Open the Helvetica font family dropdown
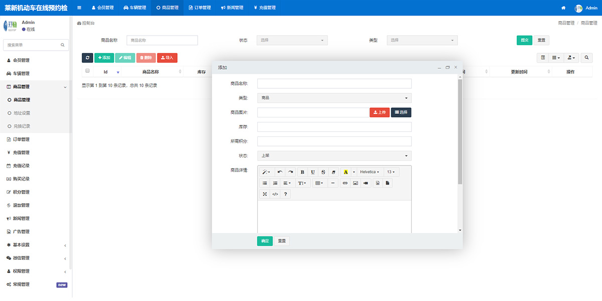Viewport: 602px width, 301px height. click(x=370, y=172)
